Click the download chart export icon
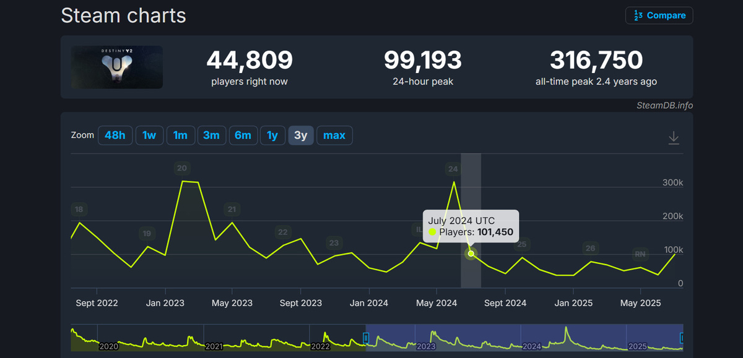The width and height of the screenshot is (743, 358). (674, 138)
